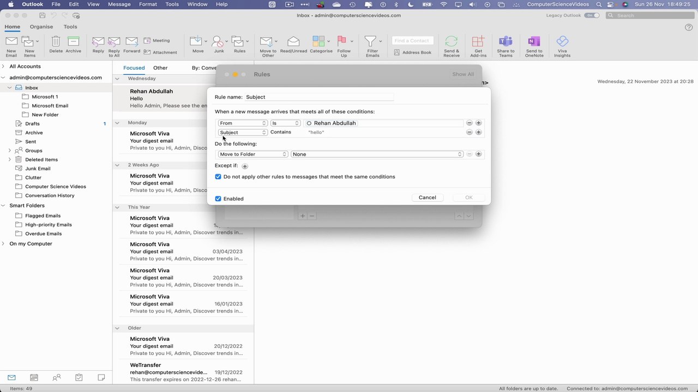Open the Rules toolbar icon
The image size is (698, 392).
[237, 42]
